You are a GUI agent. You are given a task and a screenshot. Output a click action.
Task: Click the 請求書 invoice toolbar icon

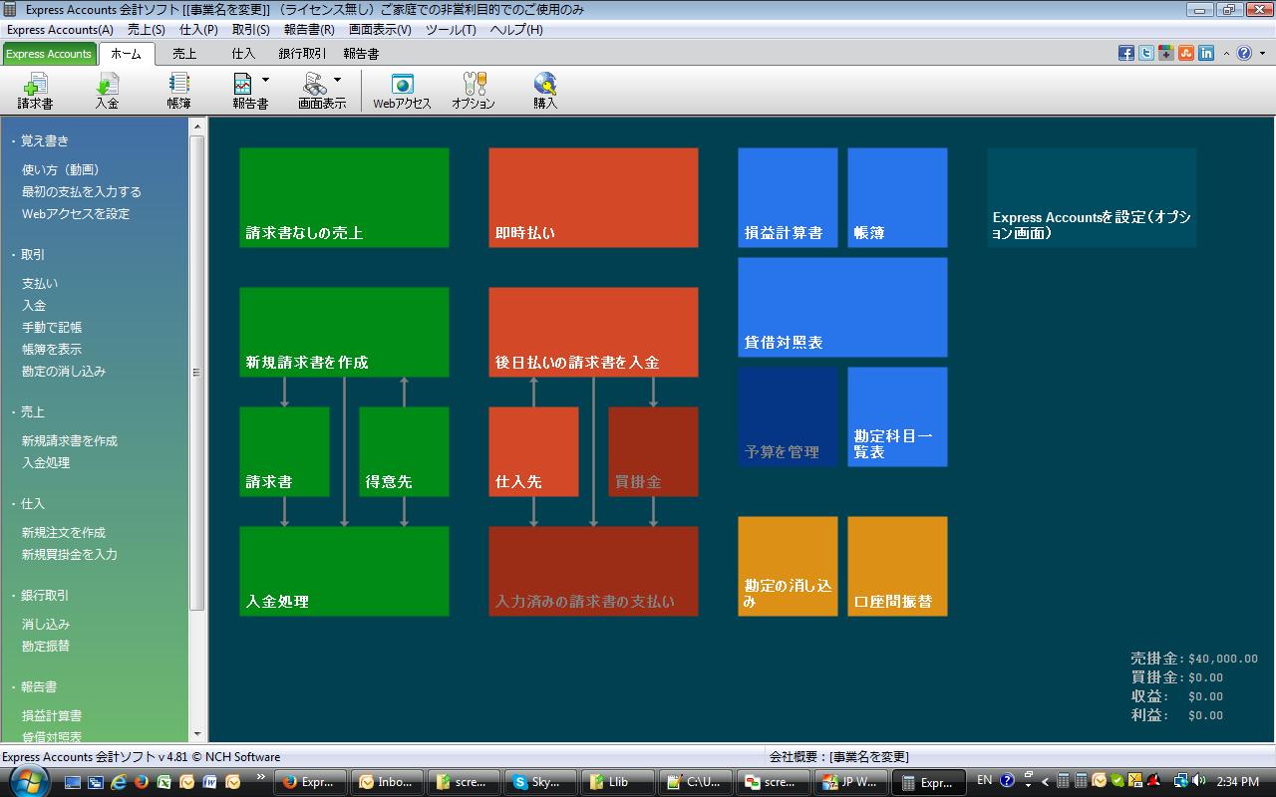click(x=35, y=91)
